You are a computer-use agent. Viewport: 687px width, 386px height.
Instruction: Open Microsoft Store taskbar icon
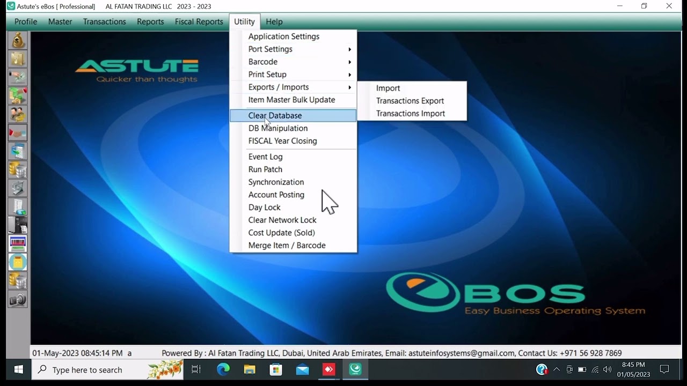point(276,369)
